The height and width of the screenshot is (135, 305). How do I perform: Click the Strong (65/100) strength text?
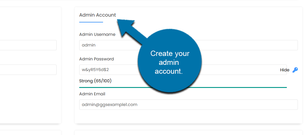tap(95, 81)
